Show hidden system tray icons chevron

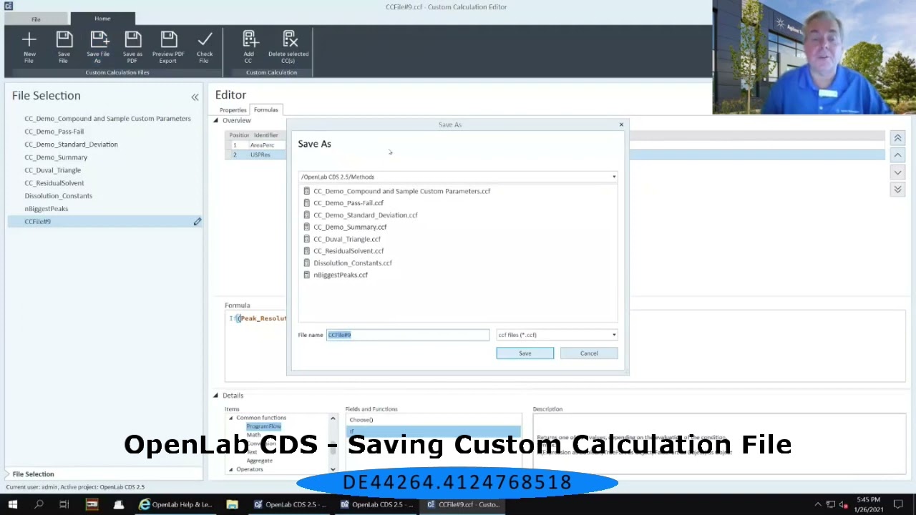coord(817,504)
